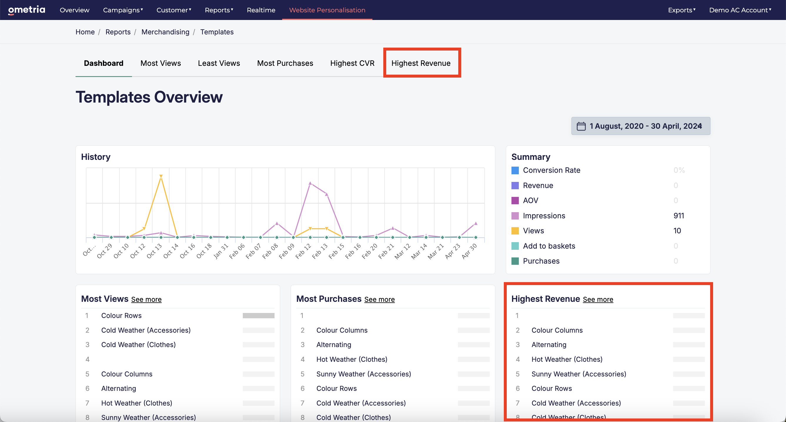The height and width of the screenshot is (422, 786).
Task: Open the Campaigns dropdown menu
Action: click(x=123, y=10)
